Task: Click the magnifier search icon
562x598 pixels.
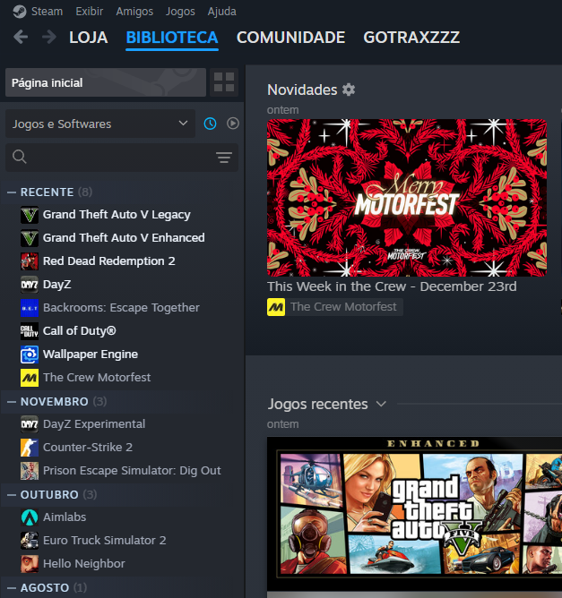Action: pyautogui.click(x=19, y=157)
